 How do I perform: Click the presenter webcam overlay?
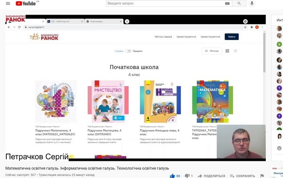click(x=241, y=142)
